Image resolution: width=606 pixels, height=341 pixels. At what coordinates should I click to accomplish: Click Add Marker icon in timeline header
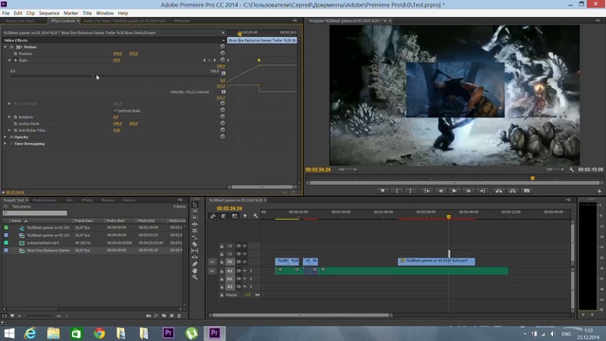click(x=244, y=216)
